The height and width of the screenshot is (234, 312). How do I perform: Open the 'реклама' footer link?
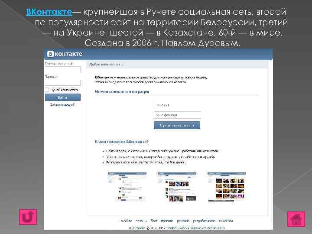tap(183, 221)
